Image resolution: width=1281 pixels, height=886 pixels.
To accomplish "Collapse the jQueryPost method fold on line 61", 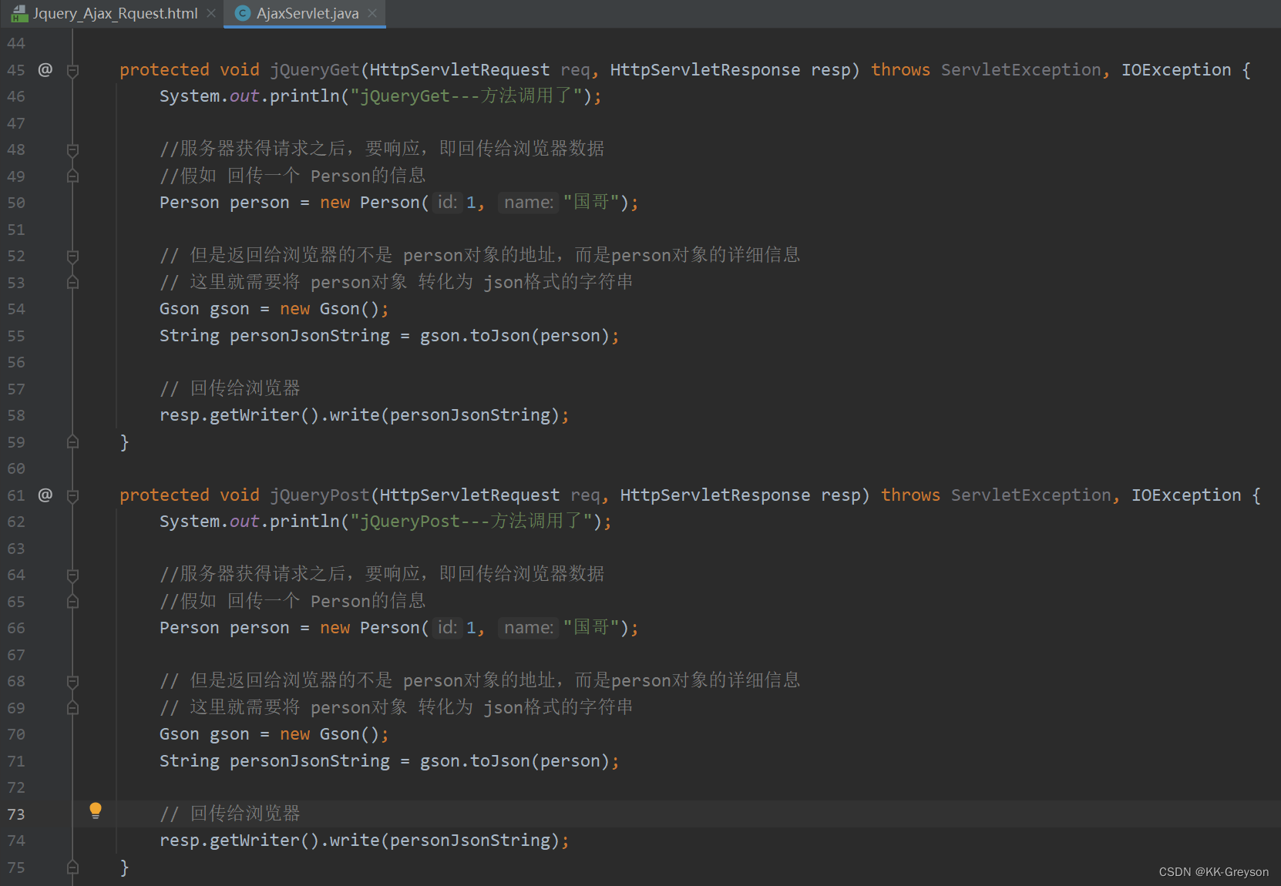I will (72, 495).
